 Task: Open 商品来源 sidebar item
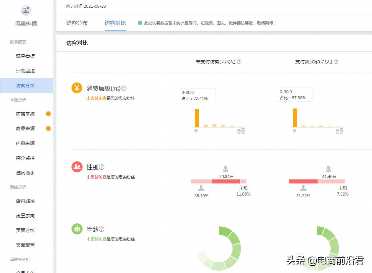click(x=26, y=128)
